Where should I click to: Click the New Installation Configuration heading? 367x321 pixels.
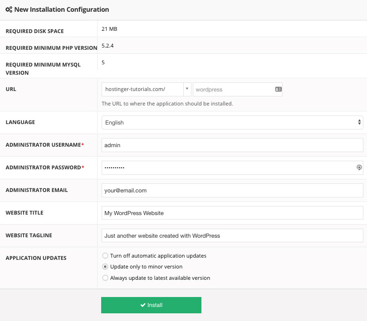click(x=62, y=9)
